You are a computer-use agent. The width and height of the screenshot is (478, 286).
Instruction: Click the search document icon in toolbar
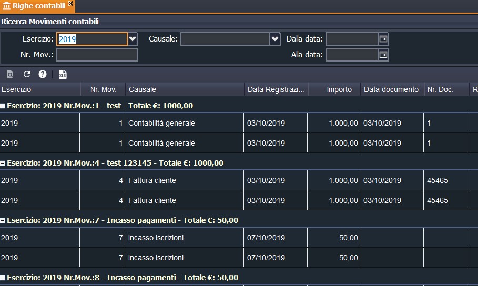(x=10, y=74)
